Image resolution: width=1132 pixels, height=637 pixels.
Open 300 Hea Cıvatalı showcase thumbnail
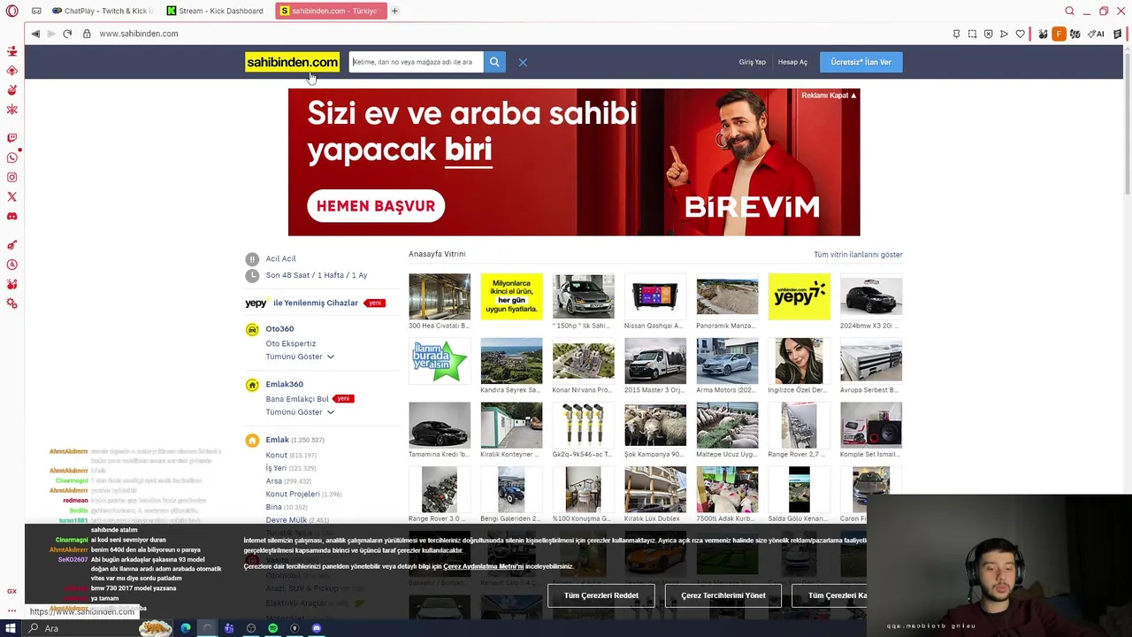440,296
